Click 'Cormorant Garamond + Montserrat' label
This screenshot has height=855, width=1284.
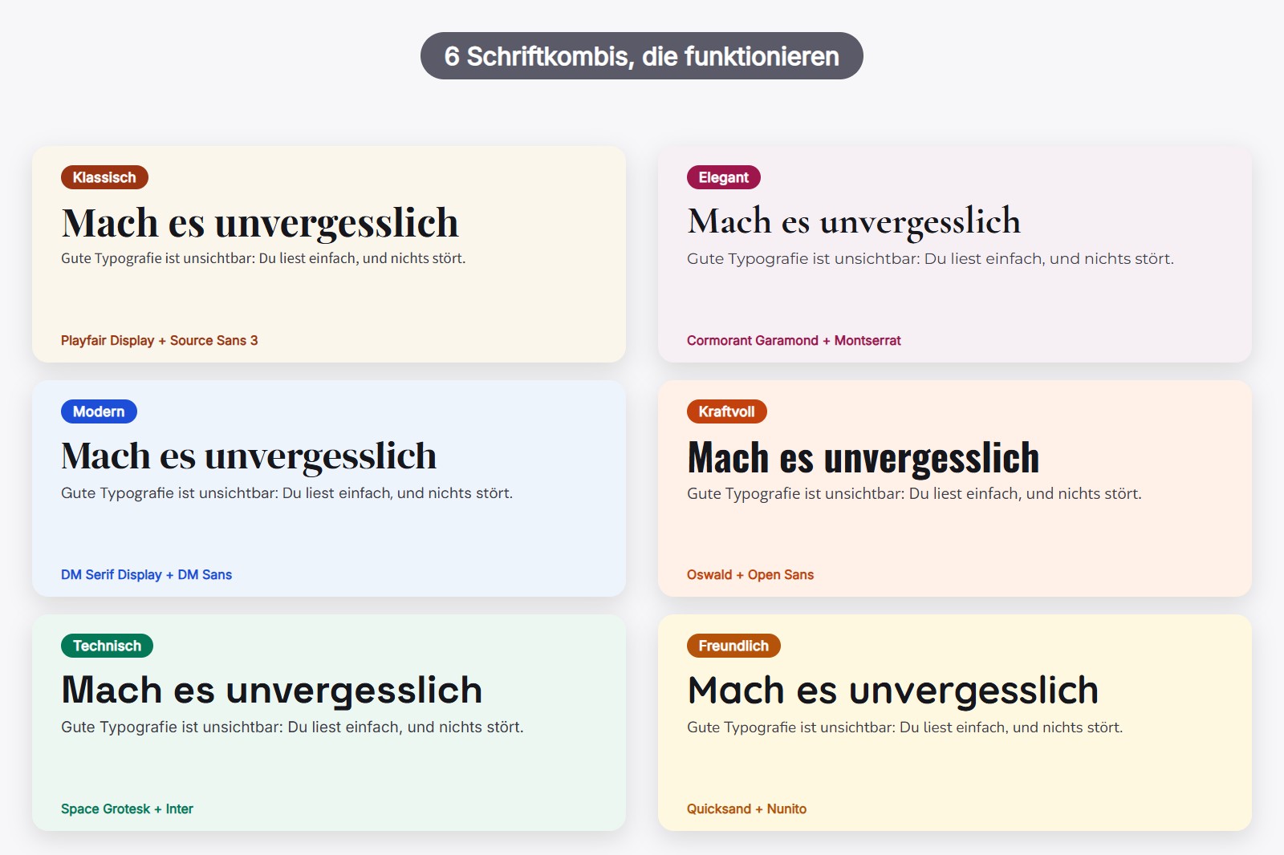[x=794, y=341]
